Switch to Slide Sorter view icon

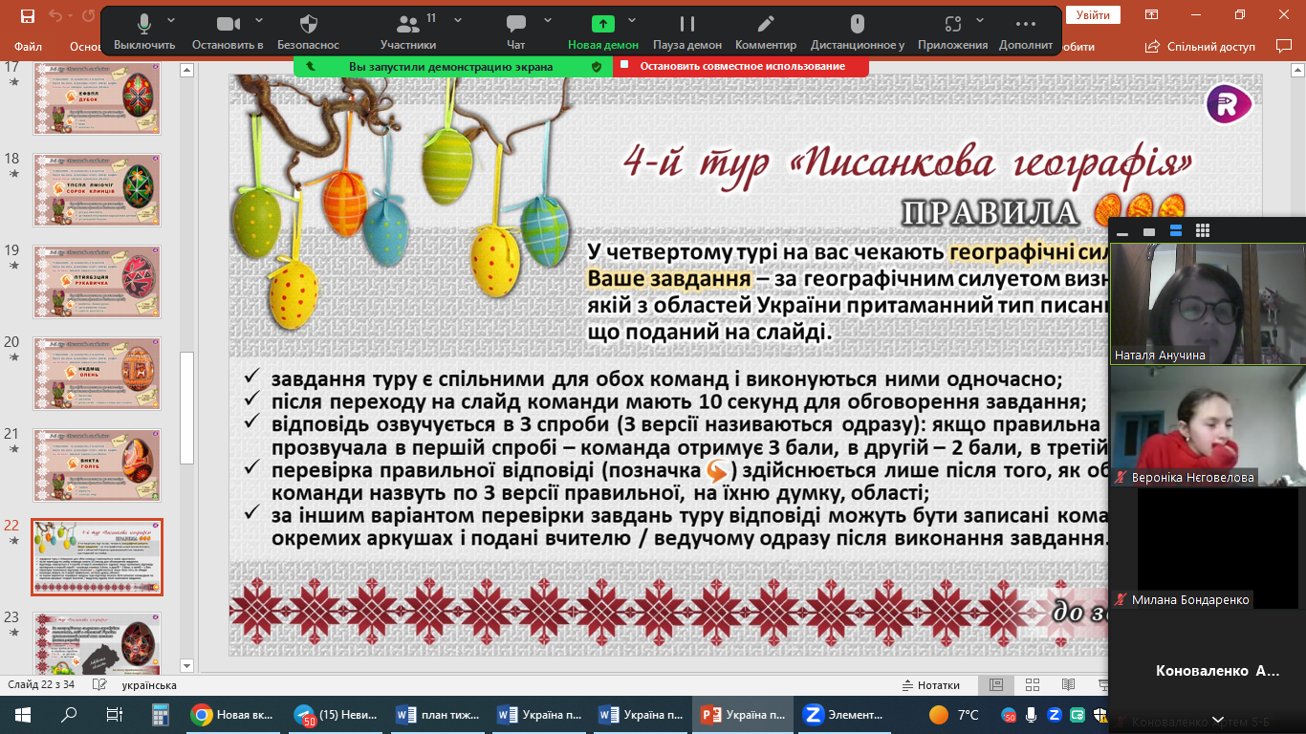click(1032, 685)
